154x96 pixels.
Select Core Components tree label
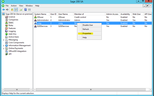[16, 43]
